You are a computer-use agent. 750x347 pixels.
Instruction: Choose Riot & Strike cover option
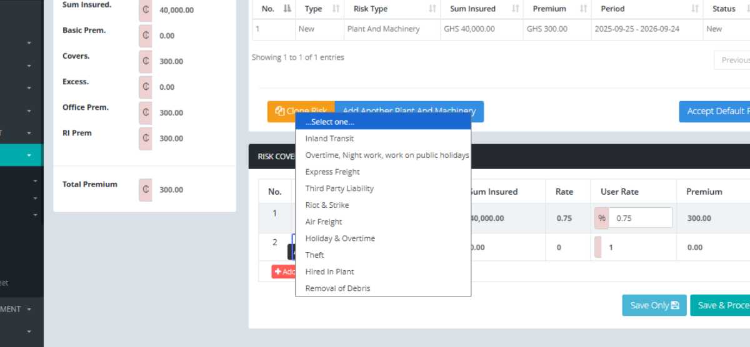tap(327, 205)
